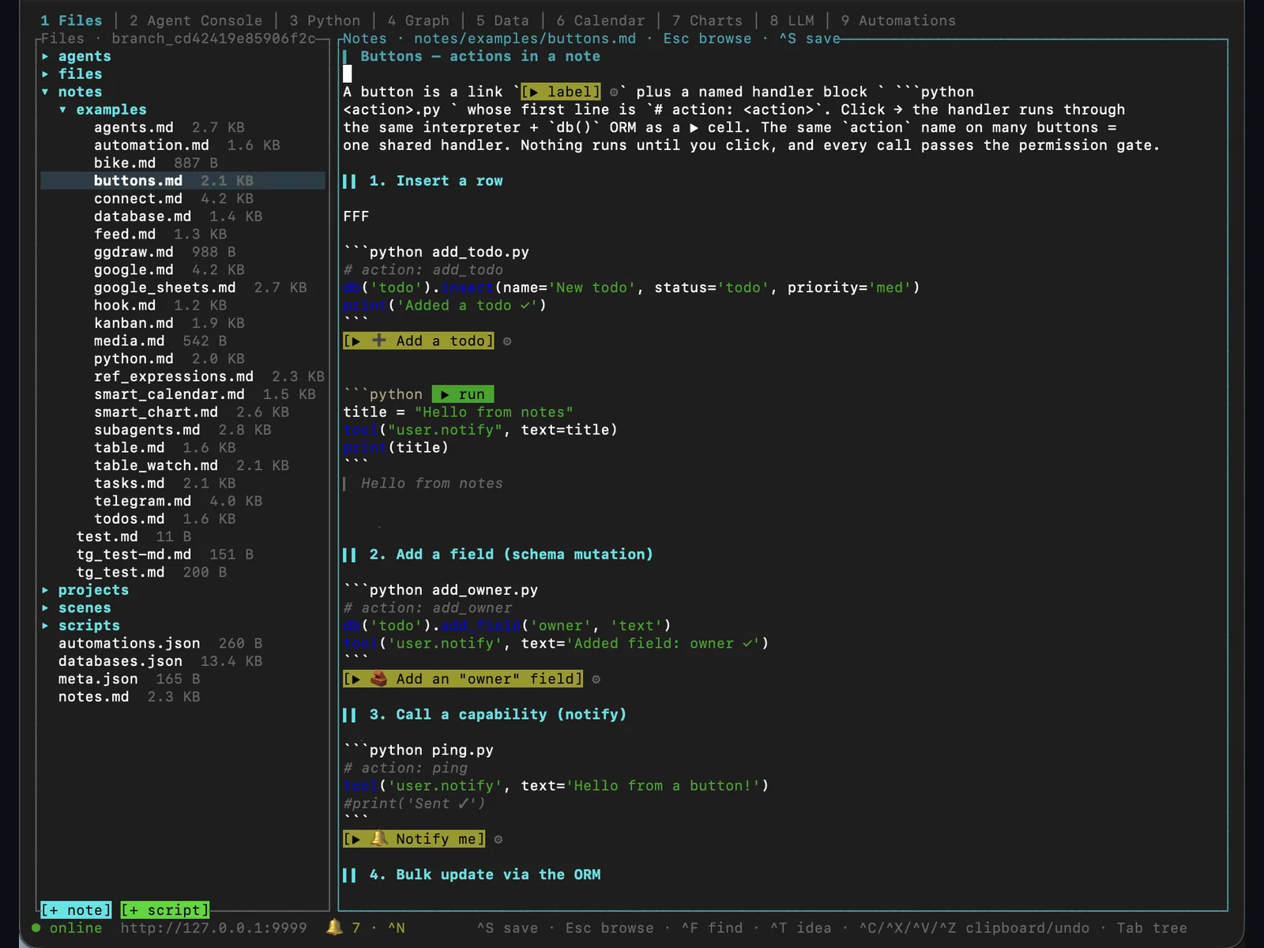Screen dimensions: 1264x948
Task: Expand the agents folder
Action: click(45, 57)
